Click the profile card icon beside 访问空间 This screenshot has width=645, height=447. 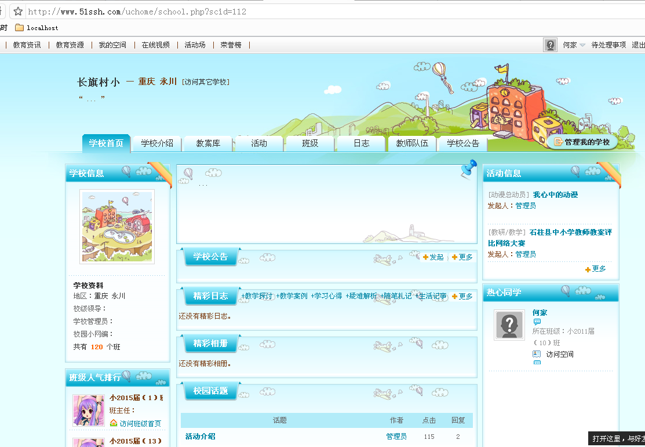pos(537,354)
